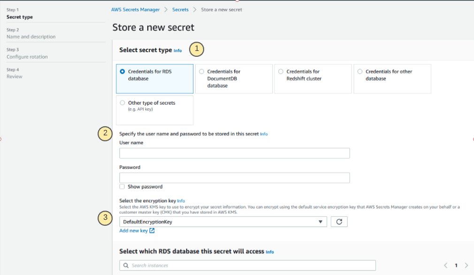Open Info link beside Select the encryption key
The width and height of the screenshot is (474, 275).
pyautogui.click(x=181, y=201)
